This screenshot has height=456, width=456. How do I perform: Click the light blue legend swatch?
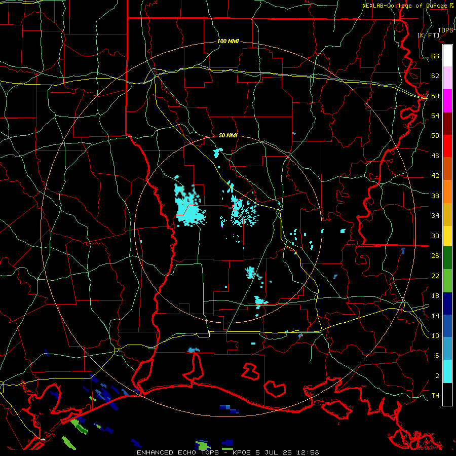pos(447,349)
